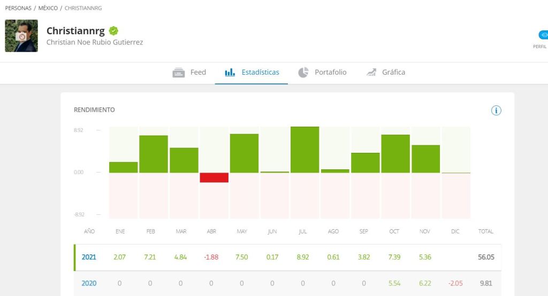Screen dimensions: 548x296
Task: Click the Estadísticas bar chart icon
Action: coord(230,73)
